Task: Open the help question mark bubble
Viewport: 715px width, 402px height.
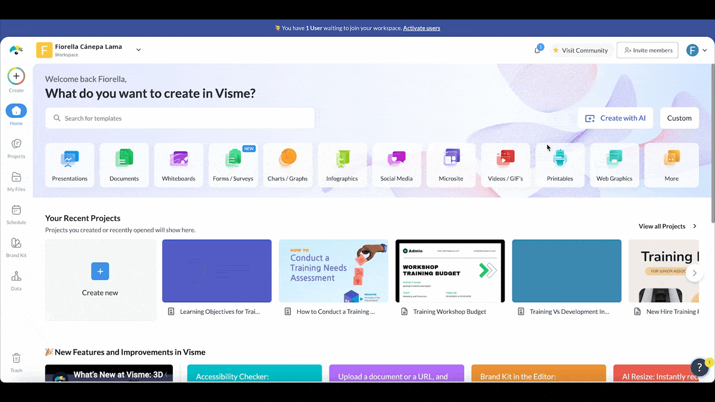Action: pos(700,367)
